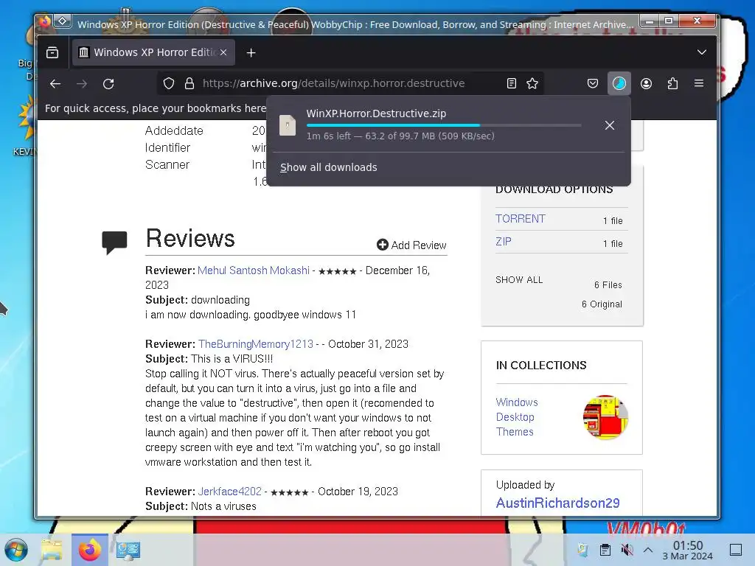The height and width of the screenshot is (566, 755).
Task: Click download progress bar
Action: point(443,125)
